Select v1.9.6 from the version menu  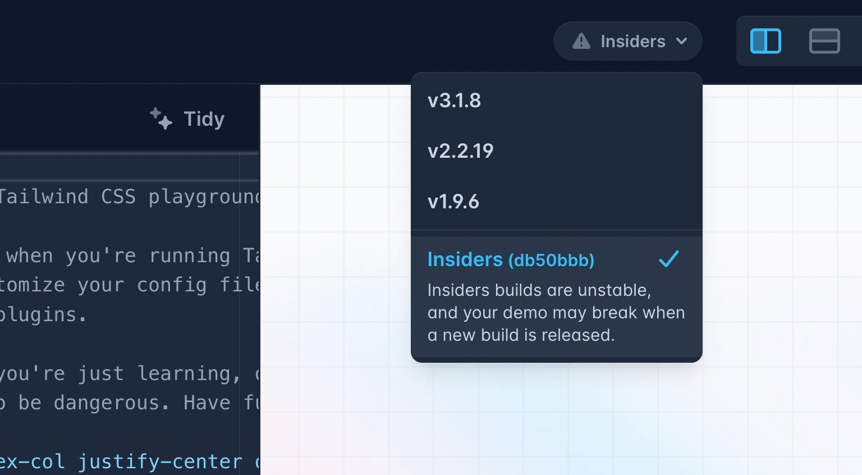[x=453, y=202]
